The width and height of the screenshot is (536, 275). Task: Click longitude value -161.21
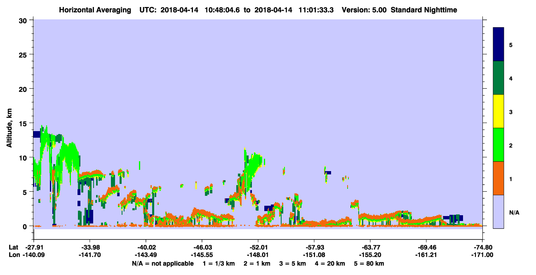pyautogui.click(x=426, y=255)
